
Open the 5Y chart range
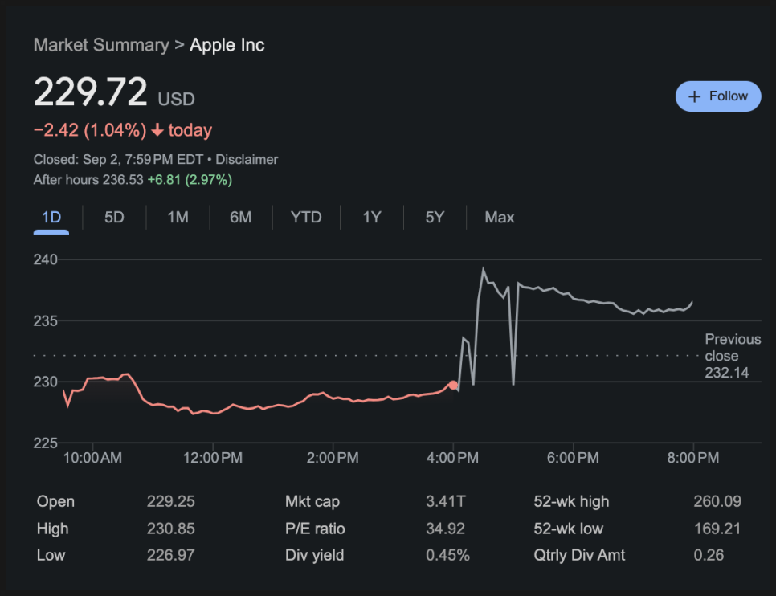[x=435, y=218]
